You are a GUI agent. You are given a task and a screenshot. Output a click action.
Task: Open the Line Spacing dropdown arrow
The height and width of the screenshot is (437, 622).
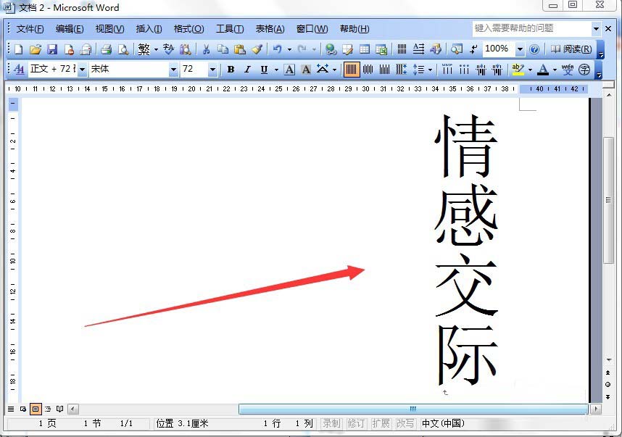tap(431, 70)
